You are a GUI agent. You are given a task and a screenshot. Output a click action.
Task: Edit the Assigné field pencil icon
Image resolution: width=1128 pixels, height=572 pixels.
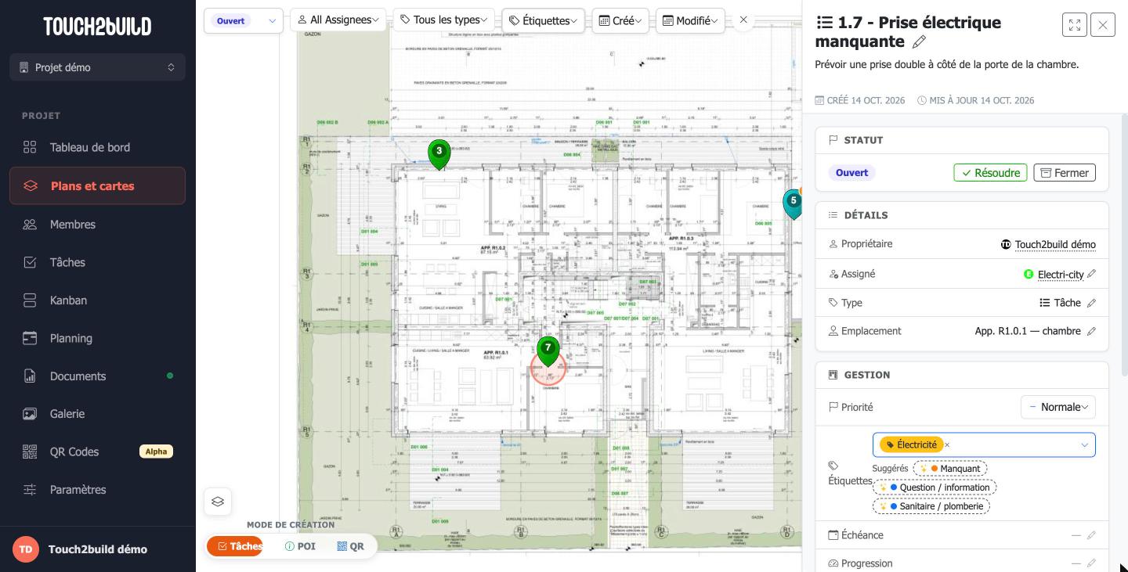tap(1091, 274)
